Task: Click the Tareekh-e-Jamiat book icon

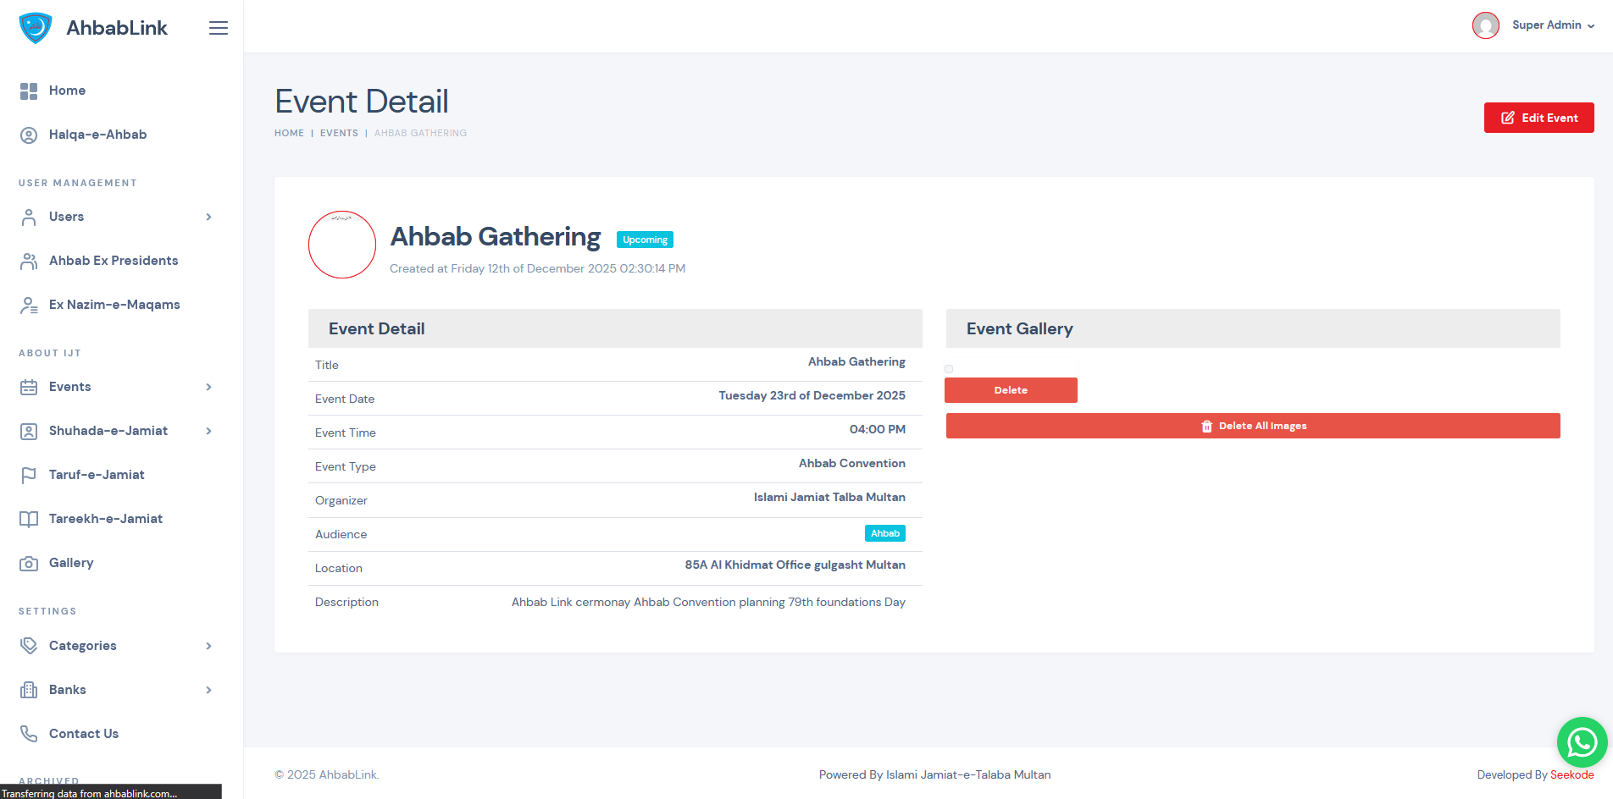Action: coord(29,519)
